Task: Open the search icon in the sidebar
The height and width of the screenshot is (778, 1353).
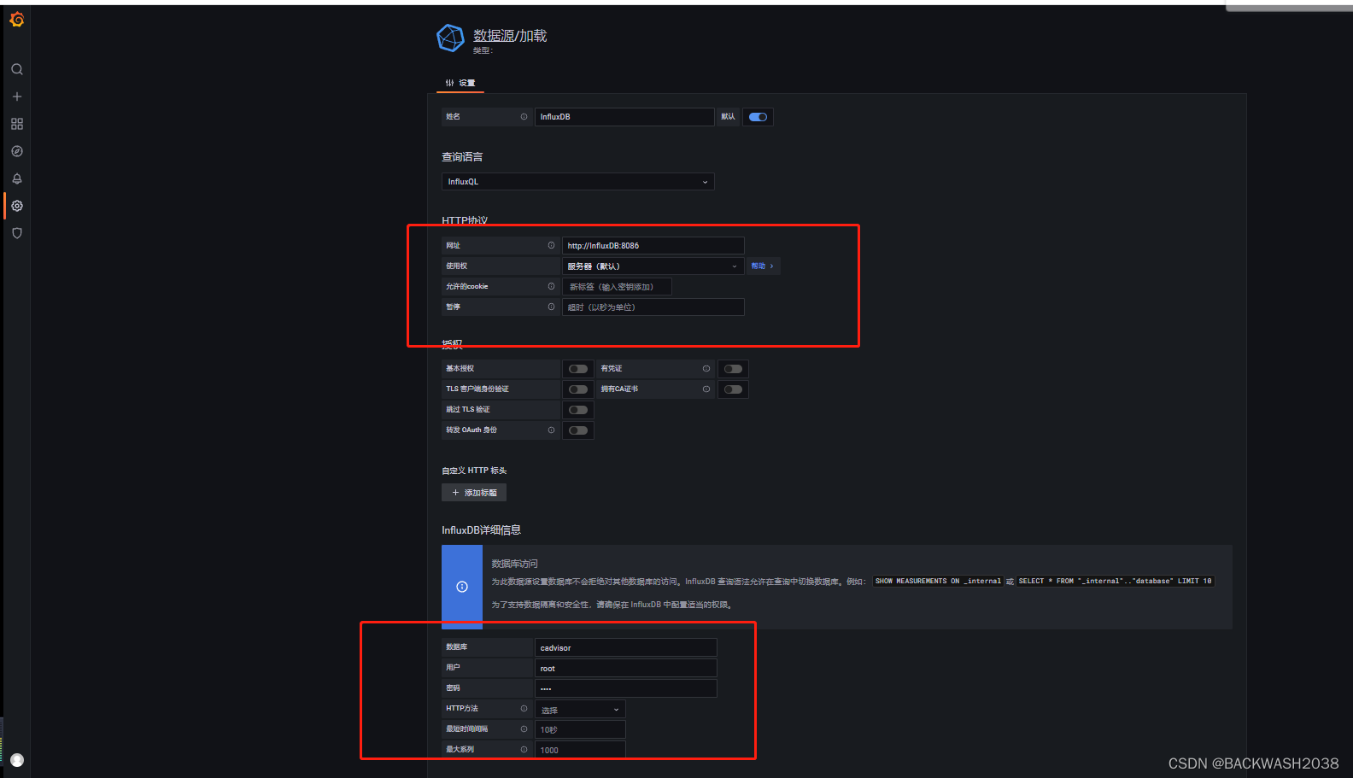Action: tap(16, 69)
